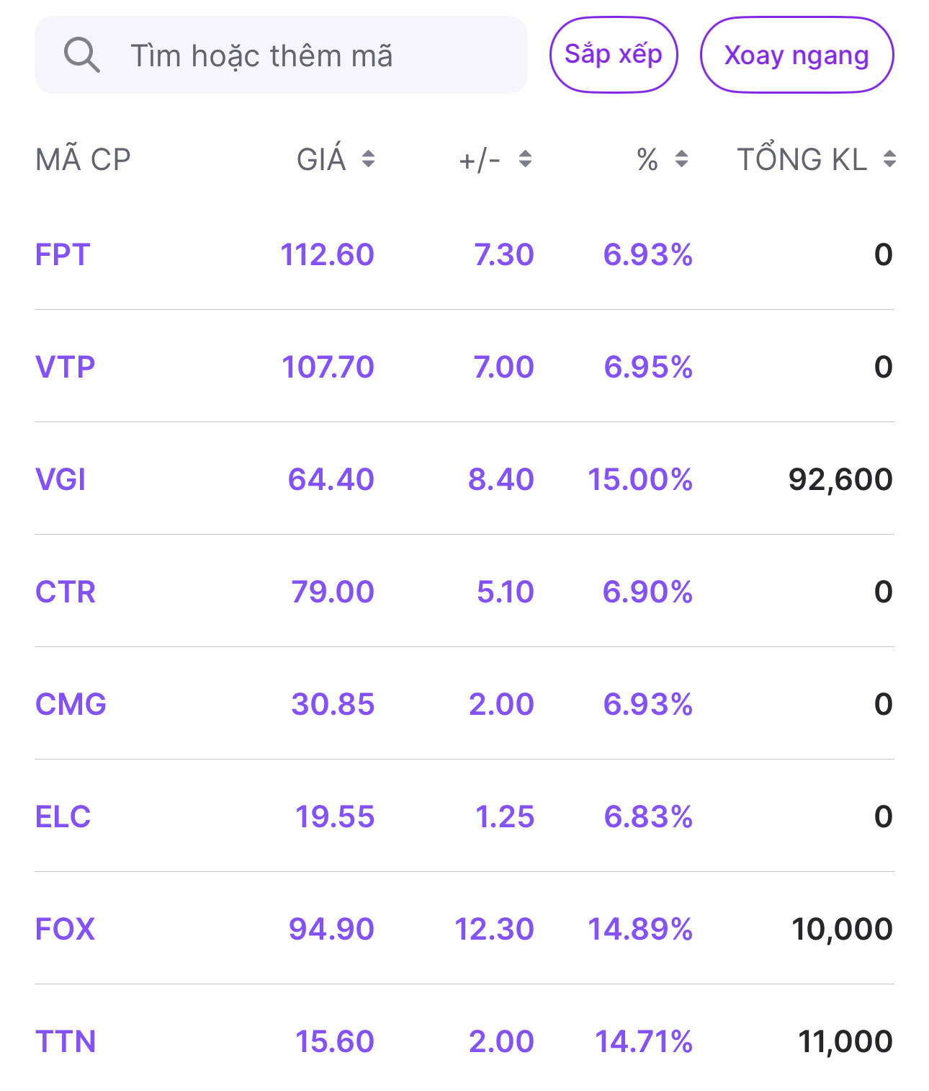Click the +/- column sort arrows

point(525,159)
